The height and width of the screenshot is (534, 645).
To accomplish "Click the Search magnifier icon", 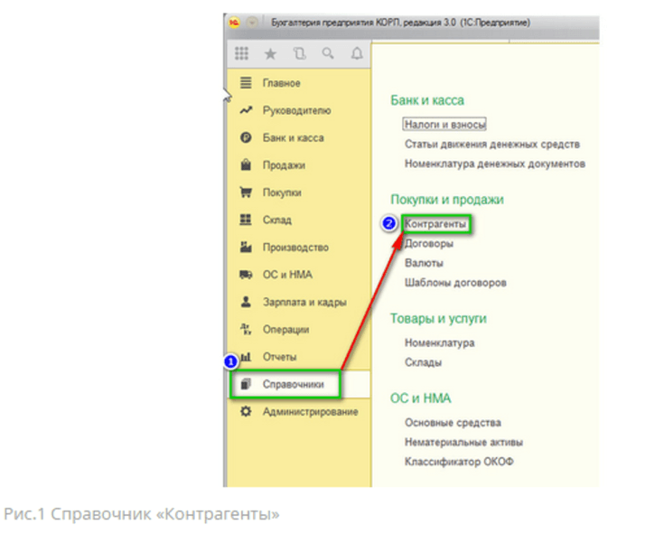I will (x=328, y=53).
